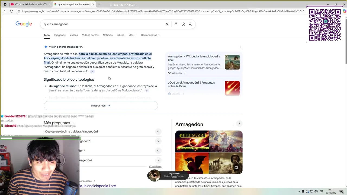Open the Wikipedia source three-dot menu
The image size is (347, 195).
pos(185,73)
